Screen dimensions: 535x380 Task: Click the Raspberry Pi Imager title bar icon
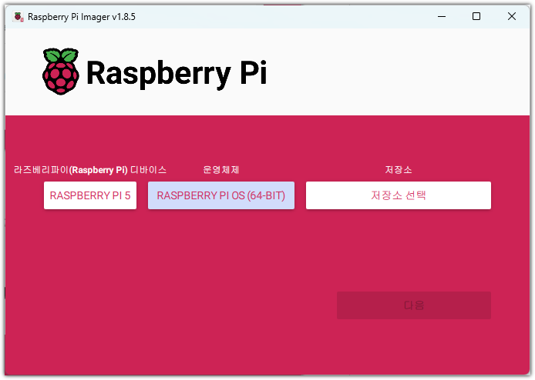18,16
